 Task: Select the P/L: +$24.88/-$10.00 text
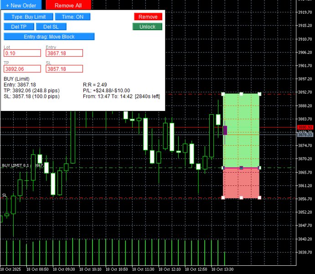point(107,90)
